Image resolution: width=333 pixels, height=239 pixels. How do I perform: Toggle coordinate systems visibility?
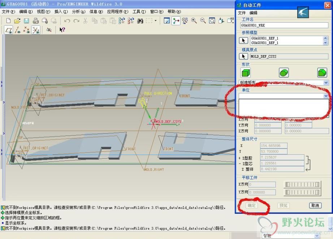point(36,30)
